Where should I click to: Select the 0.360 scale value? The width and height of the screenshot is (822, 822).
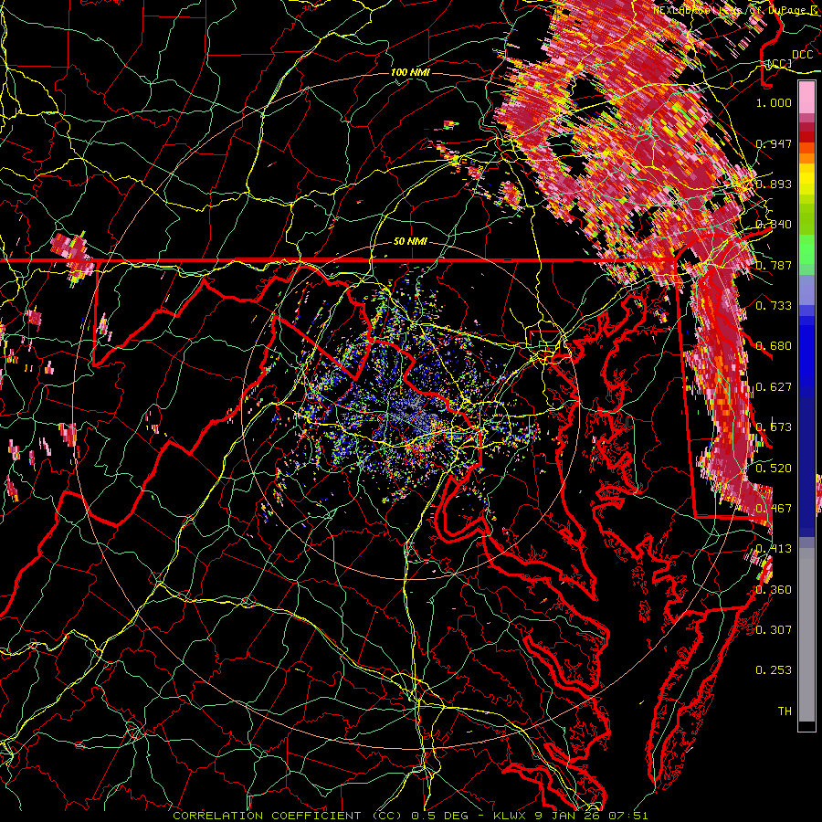click(x=774, y=589)
